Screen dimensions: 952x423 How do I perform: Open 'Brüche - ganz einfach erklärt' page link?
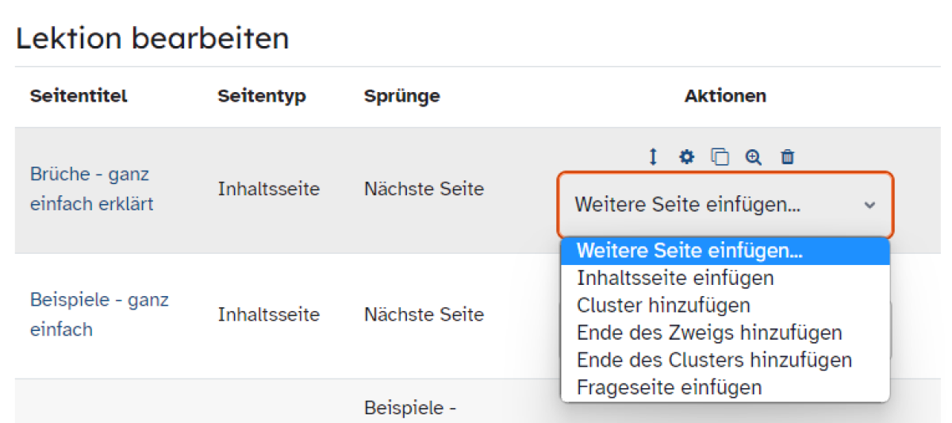coord(92,189)
